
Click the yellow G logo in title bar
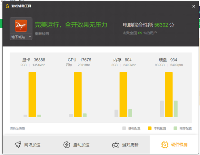(x=7, y=6)
